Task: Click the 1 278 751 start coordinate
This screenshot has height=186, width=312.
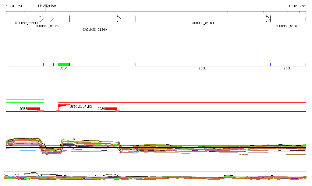Action: [14, 6]
